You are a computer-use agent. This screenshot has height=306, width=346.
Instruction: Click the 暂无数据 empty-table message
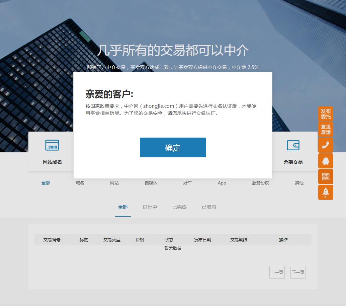tap(173, 248)
